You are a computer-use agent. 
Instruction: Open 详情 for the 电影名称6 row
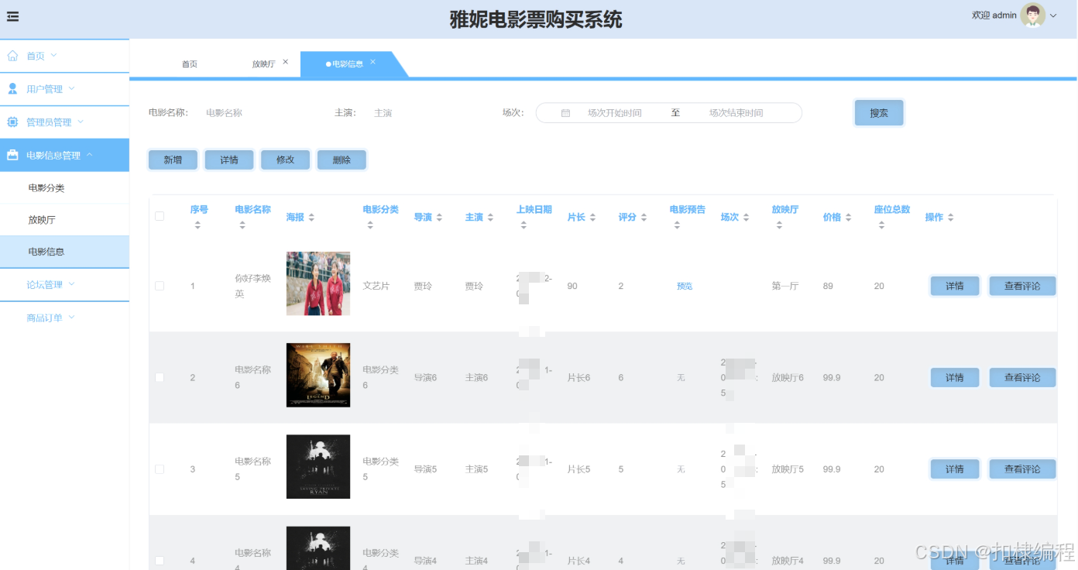[x=955, y=377]
